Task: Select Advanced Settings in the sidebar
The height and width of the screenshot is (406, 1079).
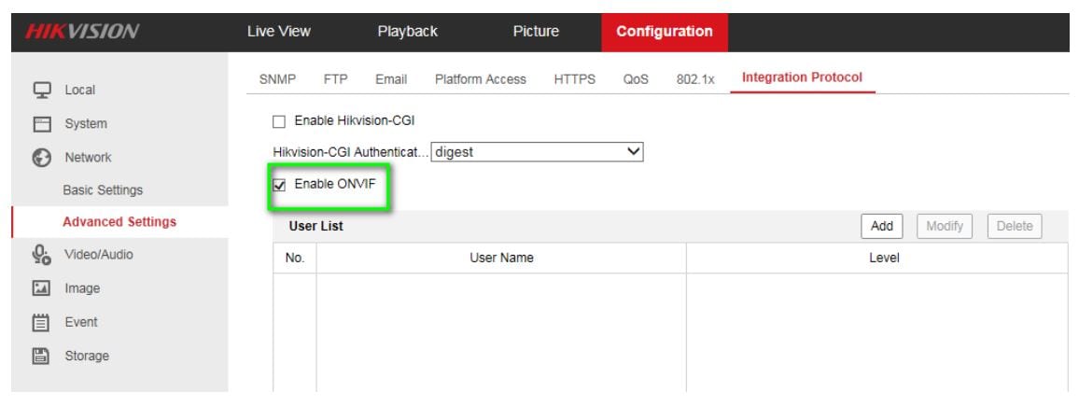Action: tap(119, 222)
